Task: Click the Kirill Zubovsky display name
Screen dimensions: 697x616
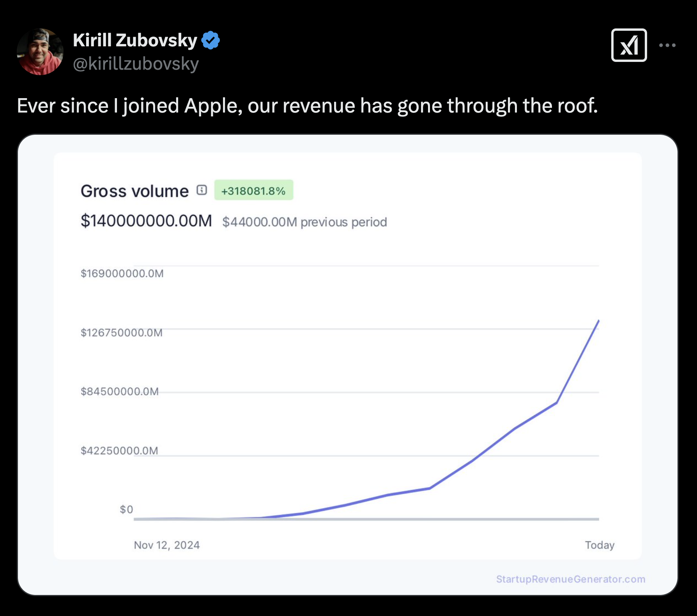Action: pyautogui.click(x=135, y=40)
